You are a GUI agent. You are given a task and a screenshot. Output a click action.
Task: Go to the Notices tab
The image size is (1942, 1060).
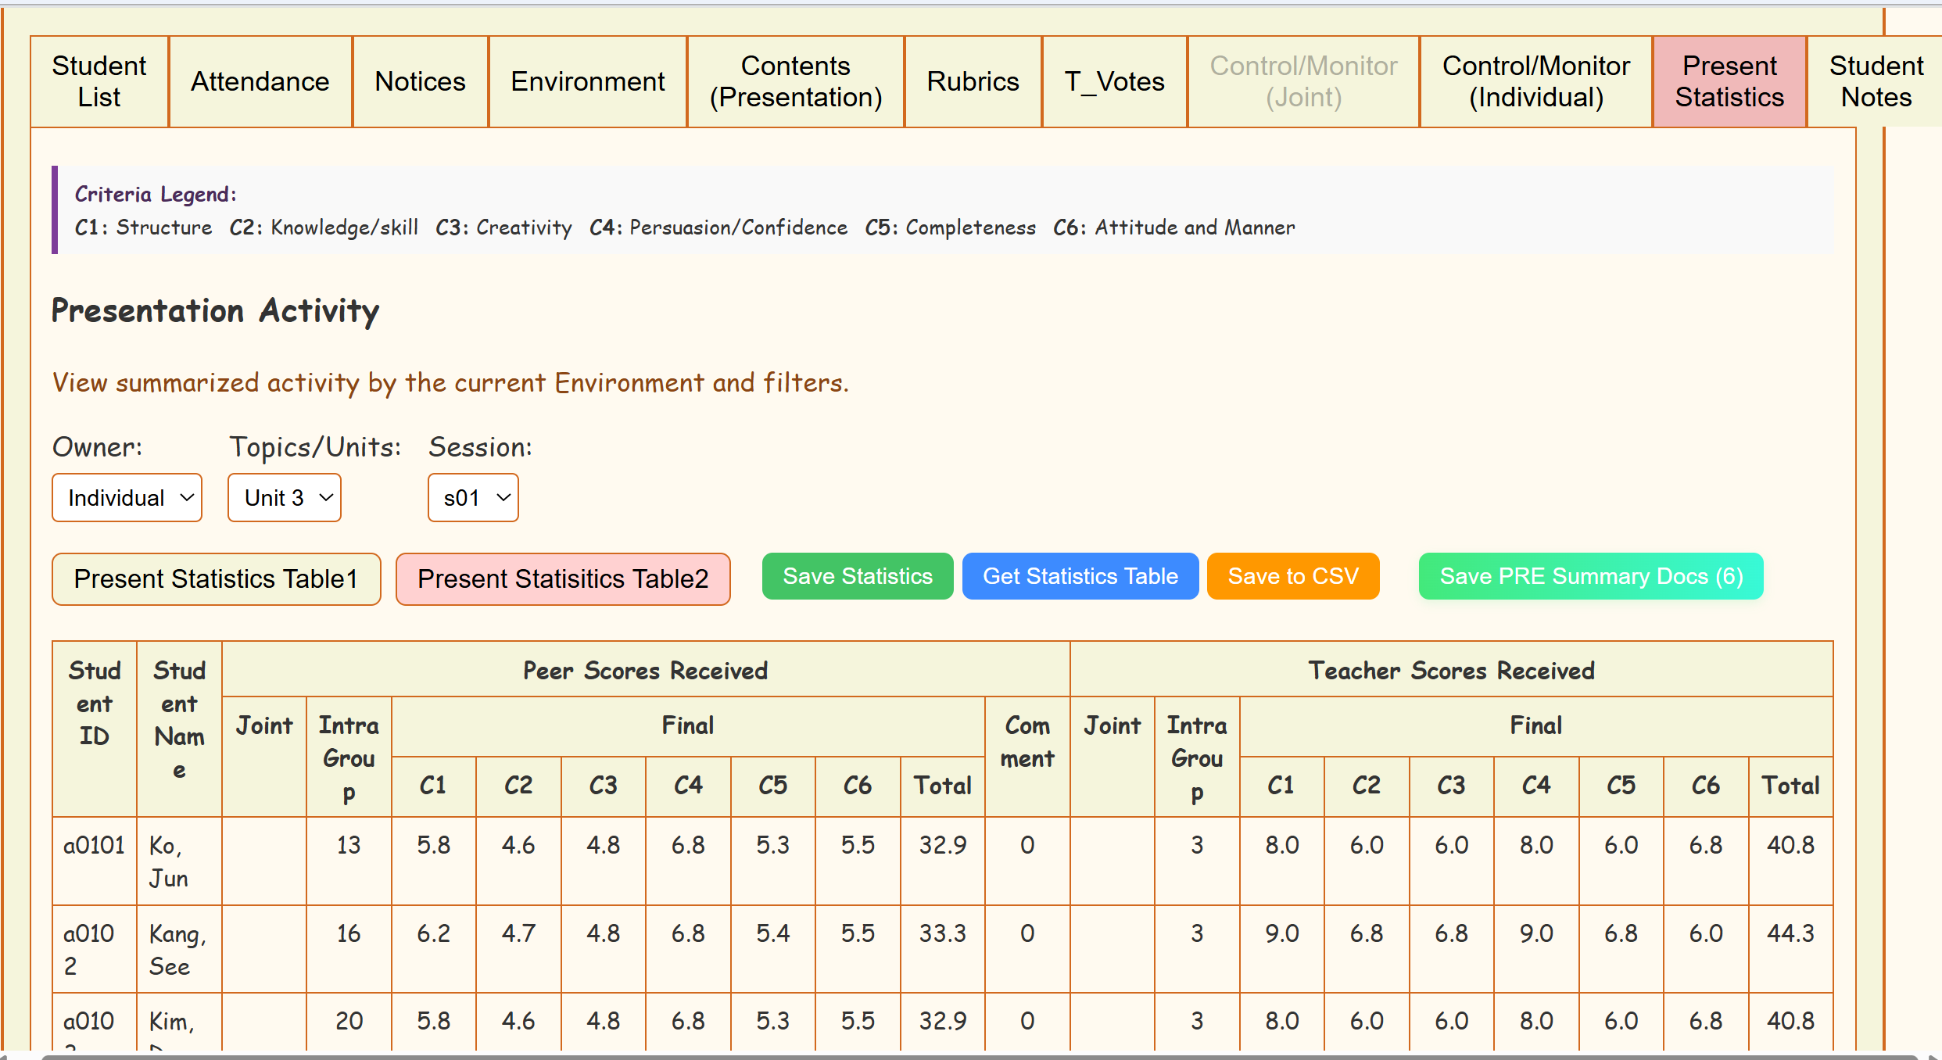pos(420,81)
